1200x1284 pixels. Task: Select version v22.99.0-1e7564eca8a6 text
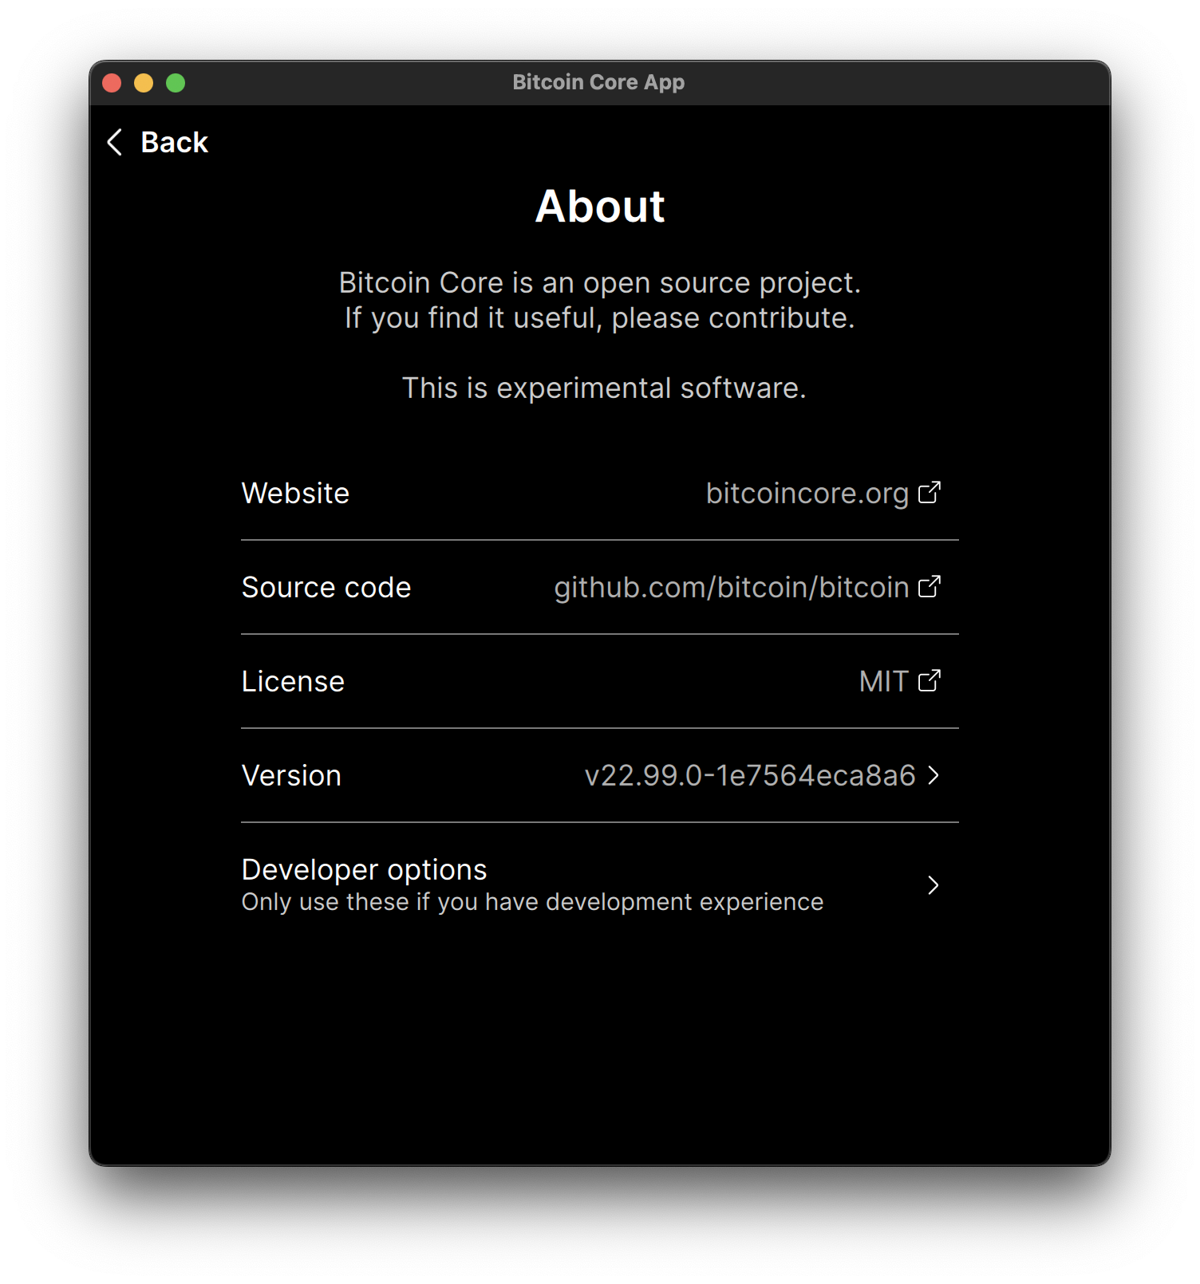750,776
